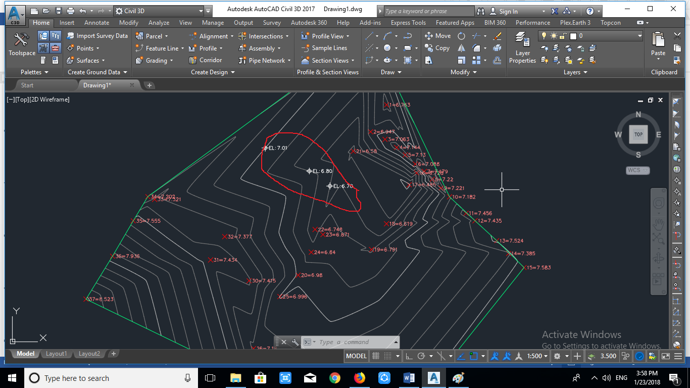Click the Mirror tool icon
The height and width of the screenshot is (388, 690).
point(461,48)
